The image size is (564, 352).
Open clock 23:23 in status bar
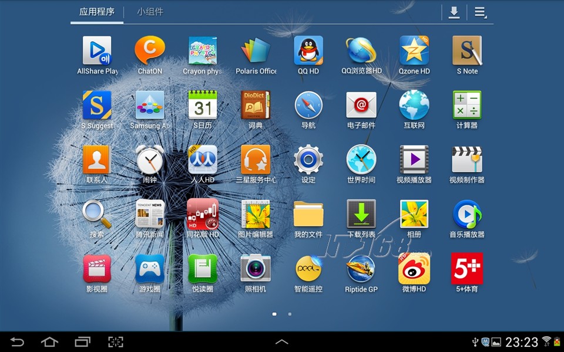coord(522,342)
